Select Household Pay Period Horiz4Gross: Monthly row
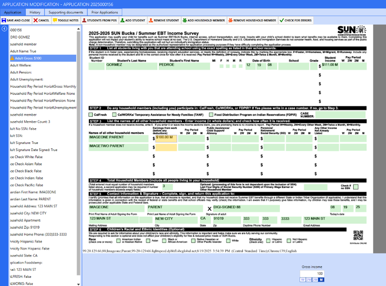The width and height of the screenshot is (386, 286). [43, 86]
